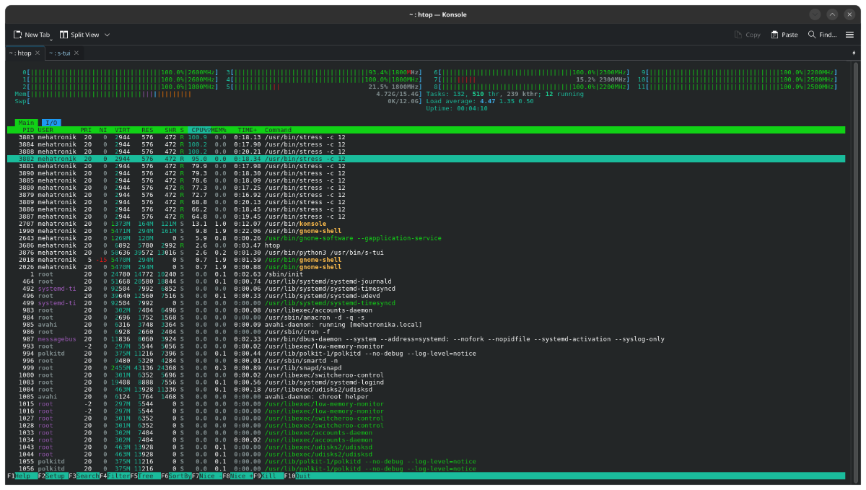
Task: Click the Konsole vertical scrollbar
Action: [856, 271]
